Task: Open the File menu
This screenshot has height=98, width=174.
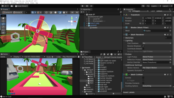Action: [x=1, y=3]
